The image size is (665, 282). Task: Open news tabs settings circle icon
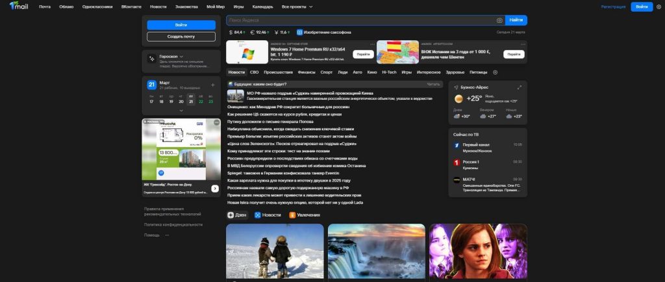[495, 73]
